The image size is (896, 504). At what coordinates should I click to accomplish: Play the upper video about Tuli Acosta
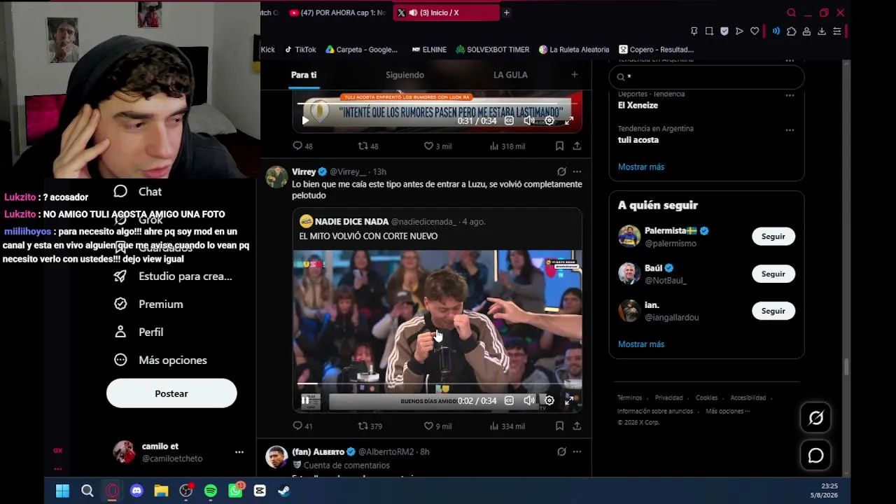[305, 120]
